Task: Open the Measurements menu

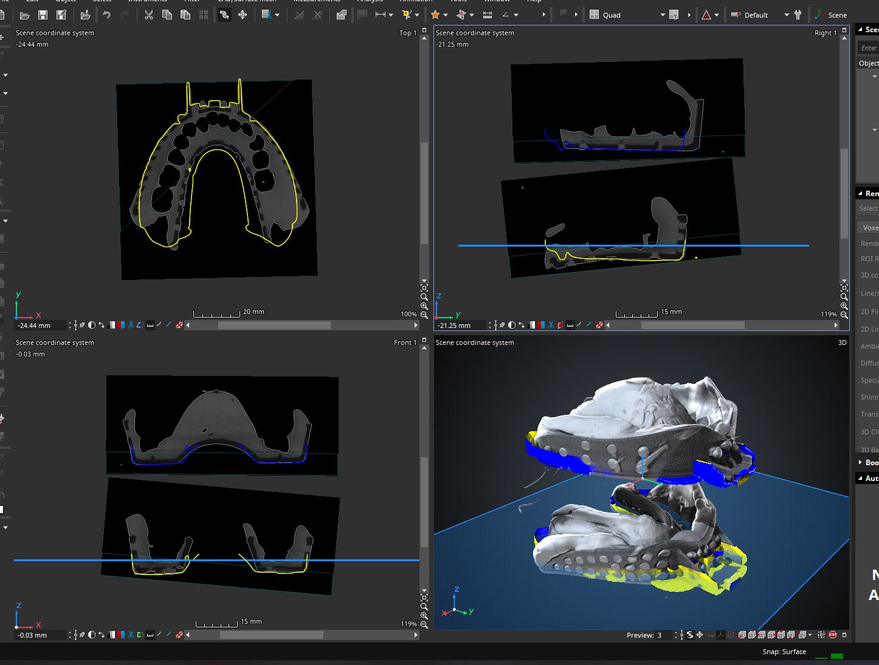Action: pyautogui.click(x=317, y=1)
